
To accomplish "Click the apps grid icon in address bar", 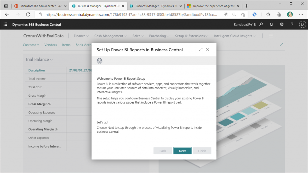I will tap(226, 14).
